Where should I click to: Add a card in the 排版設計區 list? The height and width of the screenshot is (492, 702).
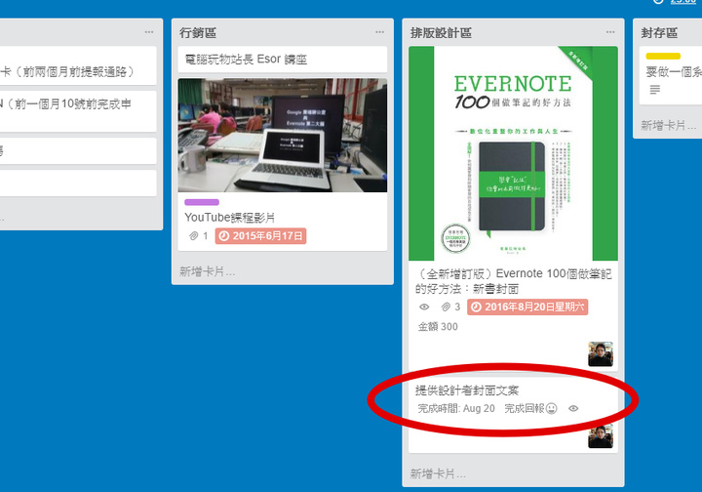pyautogui.click(x=438, y=473)
